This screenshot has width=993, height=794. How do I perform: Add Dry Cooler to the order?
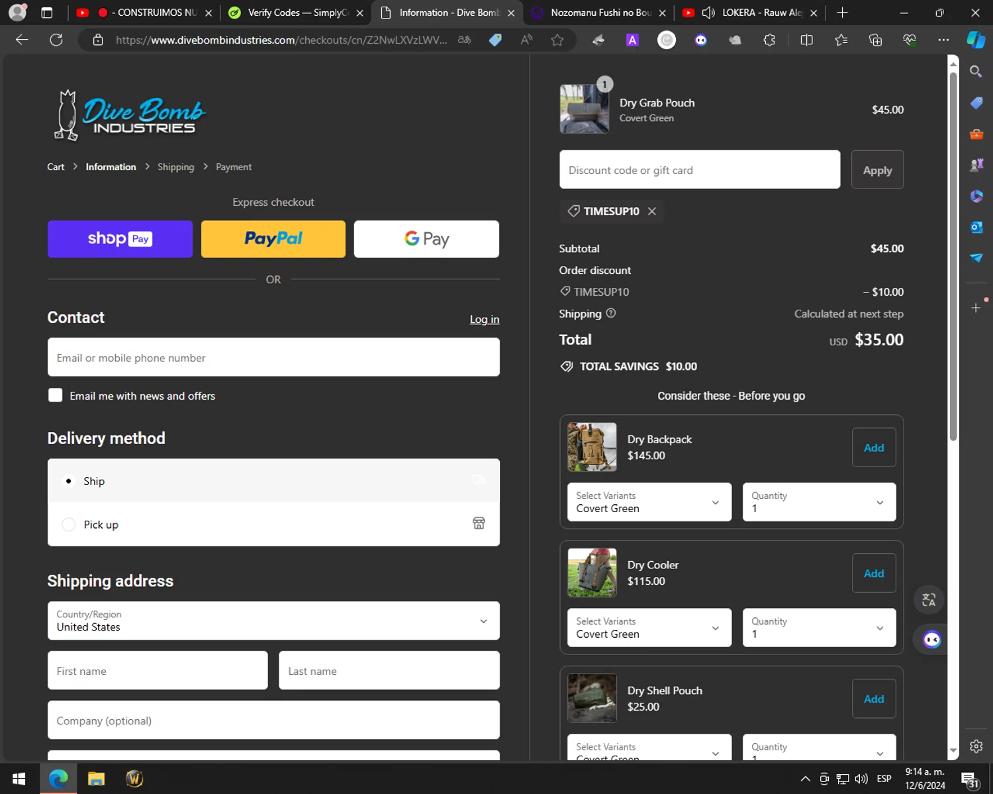(x=874, y=574)
